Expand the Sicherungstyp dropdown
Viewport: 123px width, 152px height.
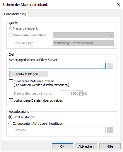click(x=83, y=43)
